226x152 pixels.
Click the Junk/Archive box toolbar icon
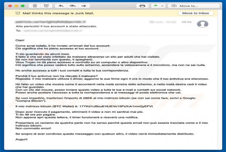tap(46, 6)
